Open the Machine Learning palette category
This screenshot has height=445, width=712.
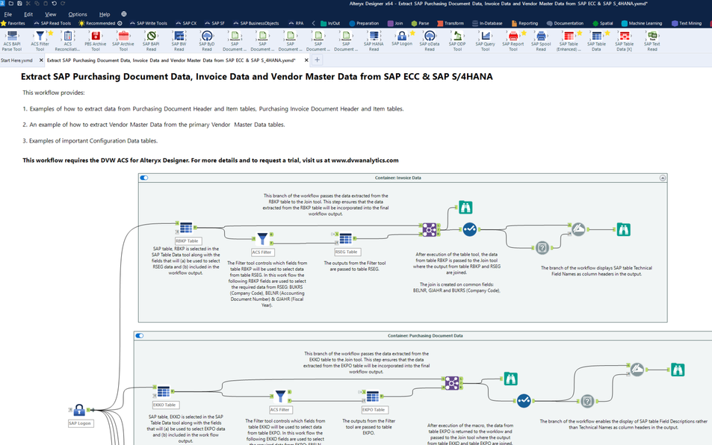pos(642,23)
